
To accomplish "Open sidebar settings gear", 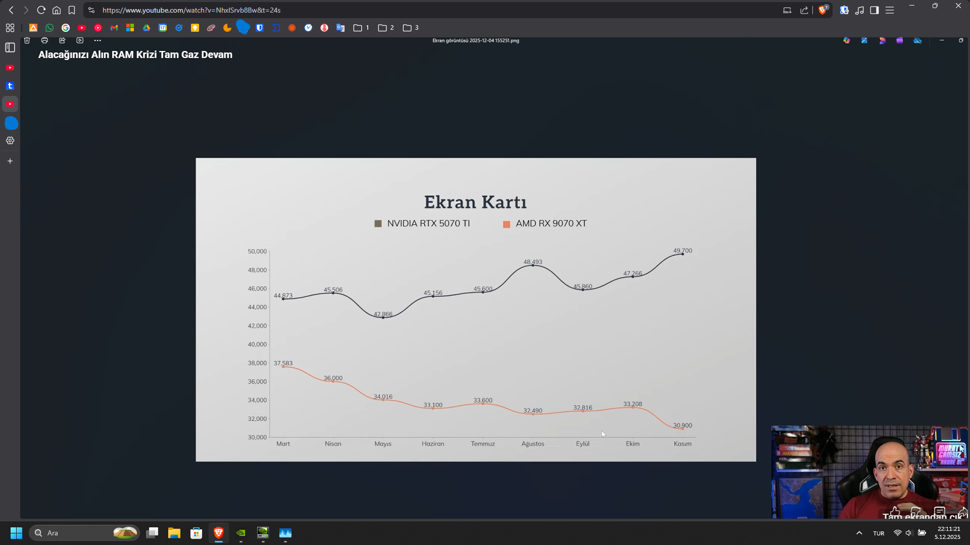I will (10, 141).
